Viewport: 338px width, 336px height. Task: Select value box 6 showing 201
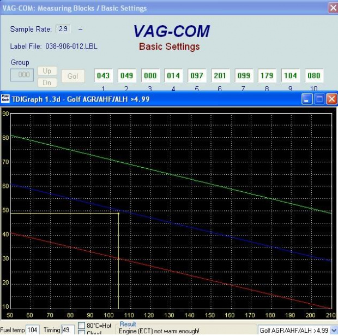(220, 75)
